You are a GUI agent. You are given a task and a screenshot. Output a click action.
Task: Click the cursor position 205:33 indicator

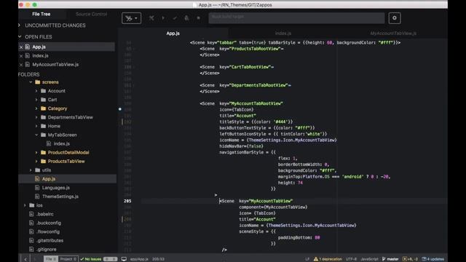[158, 259]
